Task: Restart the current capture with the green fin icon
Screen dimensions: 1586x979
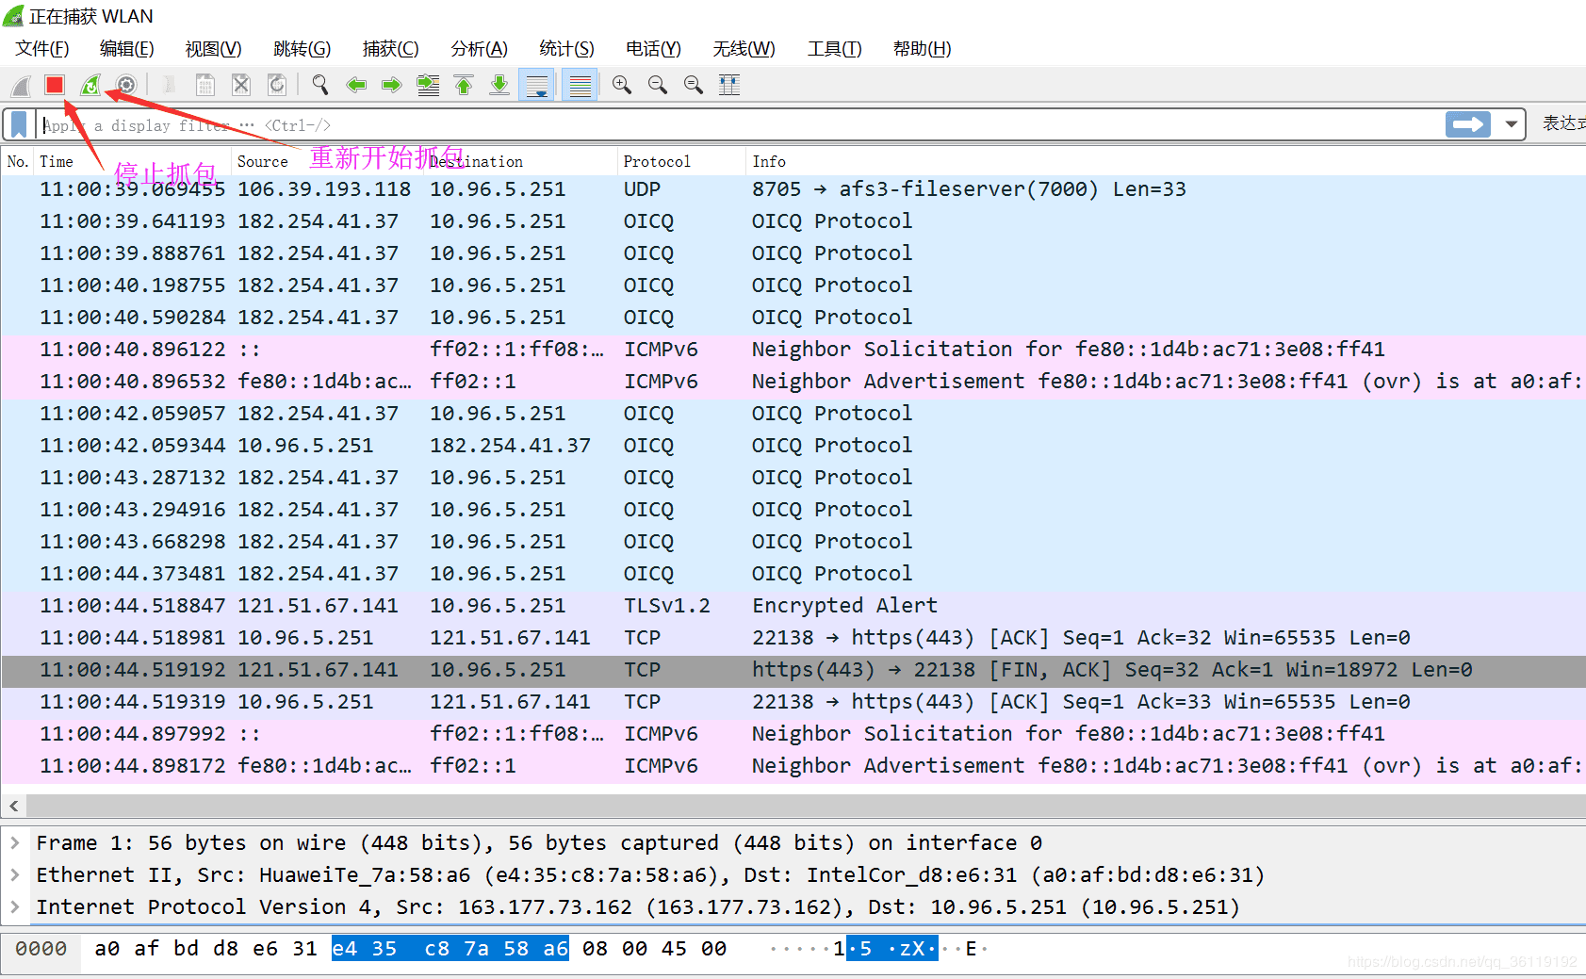Action: 90,86
